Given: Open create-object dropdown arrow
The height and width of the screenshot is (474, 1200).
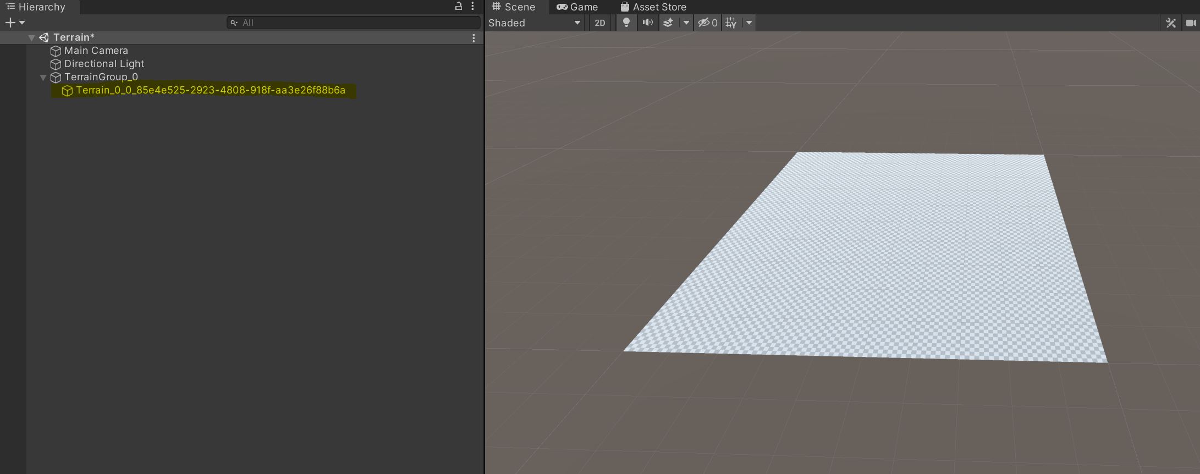Looking at the screenshot, I should coord(22,23).
